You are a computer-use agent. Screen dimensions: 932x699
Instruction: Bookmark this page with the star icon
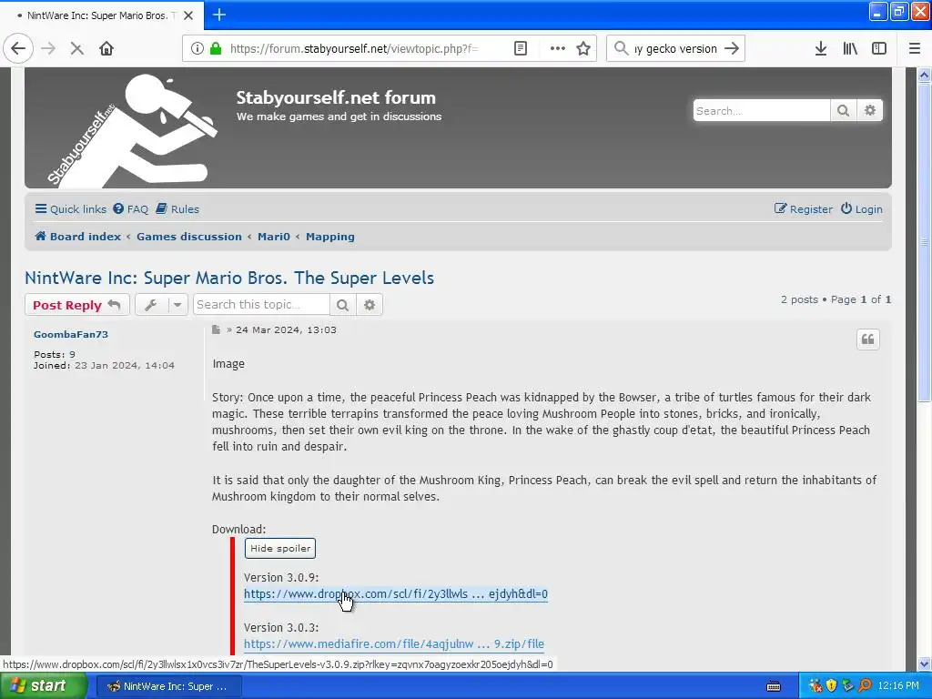tap(583, 49)
